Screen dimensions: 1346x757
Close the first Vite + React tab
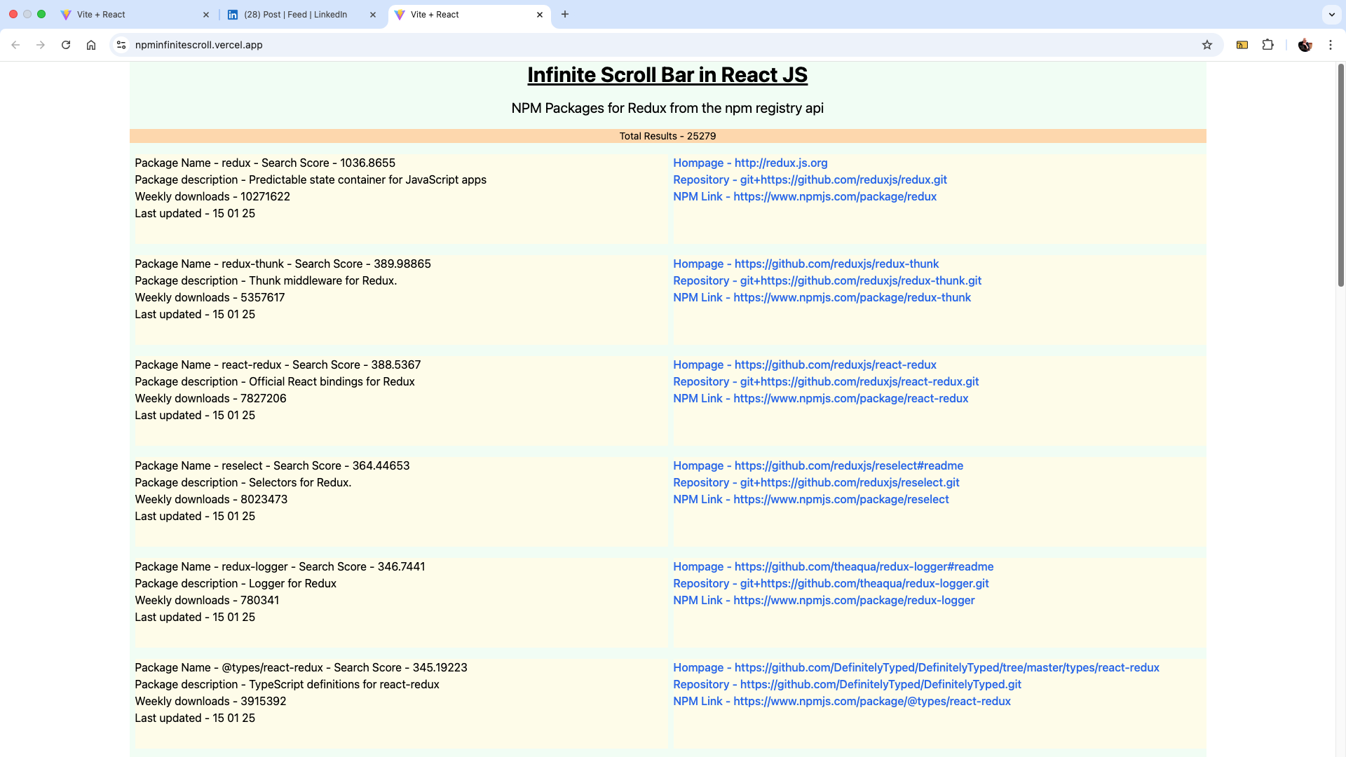coord(206,15)
